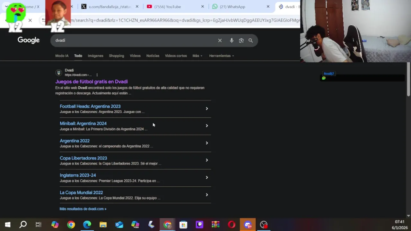Close the WhatsApp browser tab
411x231 pixels.
click(x=268, y=7)
